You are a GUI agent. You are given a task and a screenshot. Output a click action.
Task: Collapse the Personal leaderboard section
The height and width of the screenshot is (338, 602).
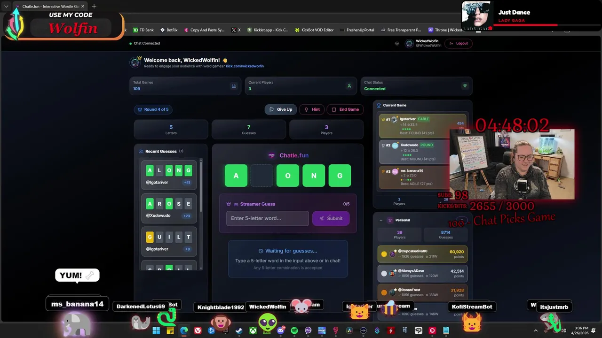381,220
